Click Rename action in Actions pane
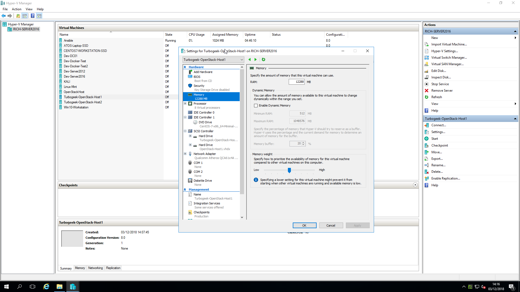Screen dimensions: 520x292 coord(438,165)
